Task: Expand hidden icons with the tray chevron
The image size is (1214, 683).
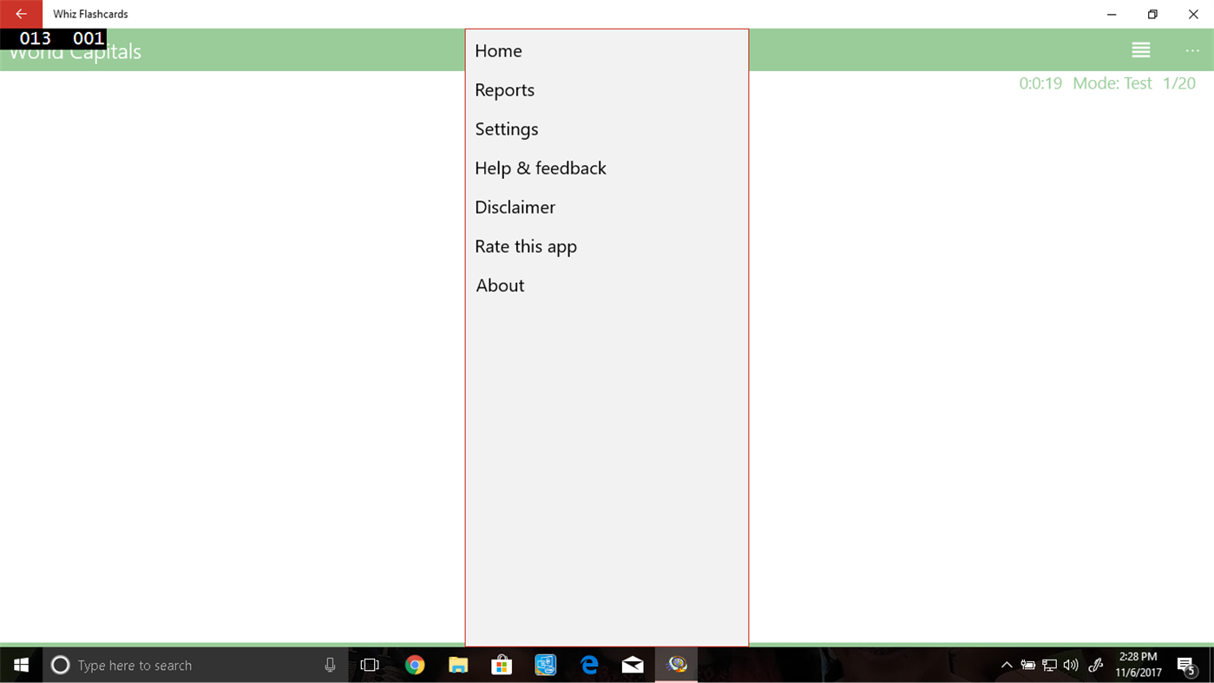Action: 1006,665
